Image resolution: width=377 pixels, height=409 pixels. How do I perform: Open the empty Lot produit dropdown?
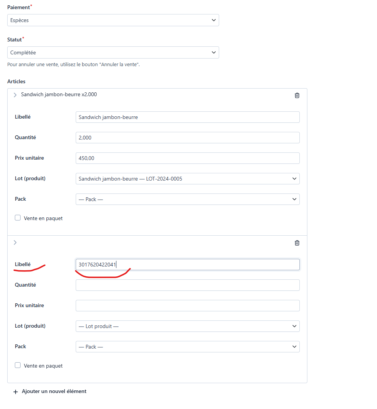point(188,326)
